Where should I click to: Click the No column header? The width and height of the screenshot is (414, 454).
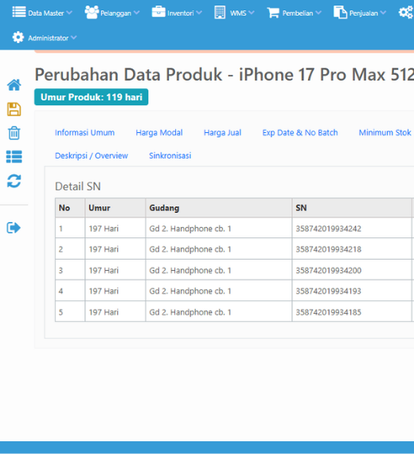(70, 208)
